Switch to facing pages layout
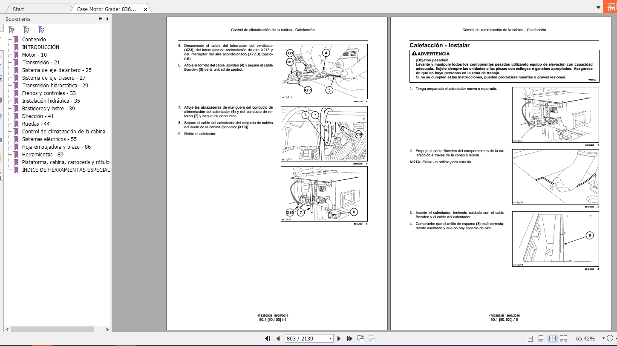This screenshot has width=617, height=346. tap(553, 338)
